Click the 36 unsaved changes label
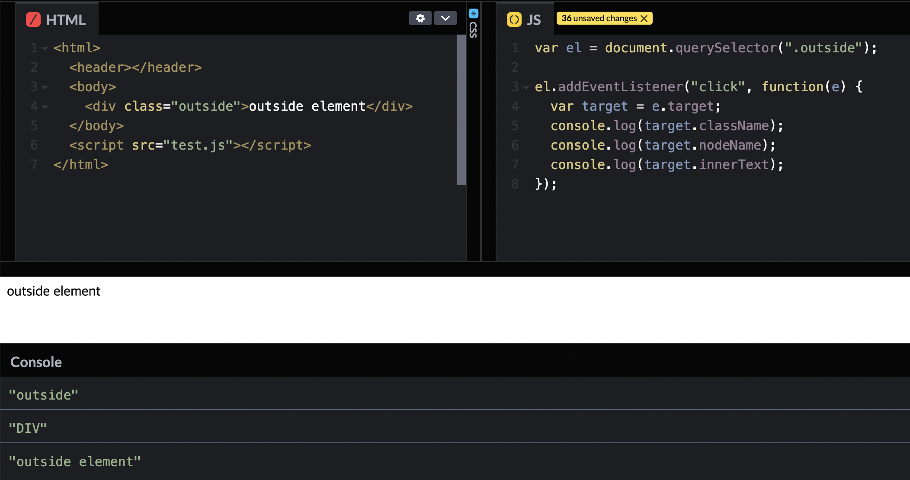Image resolution: width=910 pixels, height=480 pixels. click(x=599, y=18)
